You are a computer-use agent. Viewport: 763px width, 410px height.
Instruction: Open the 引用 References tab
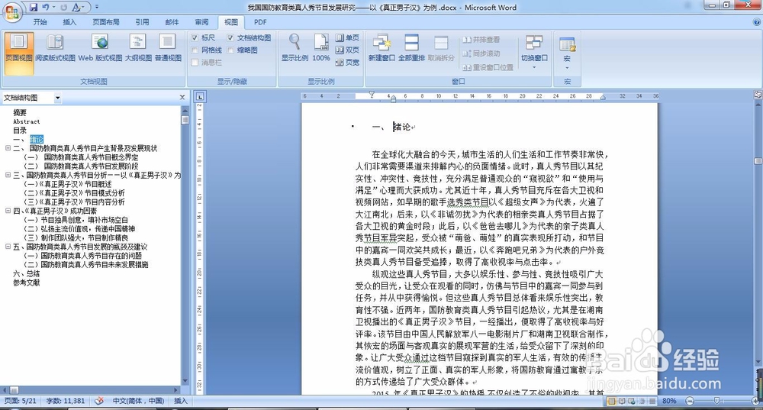(x=142, y=22)
